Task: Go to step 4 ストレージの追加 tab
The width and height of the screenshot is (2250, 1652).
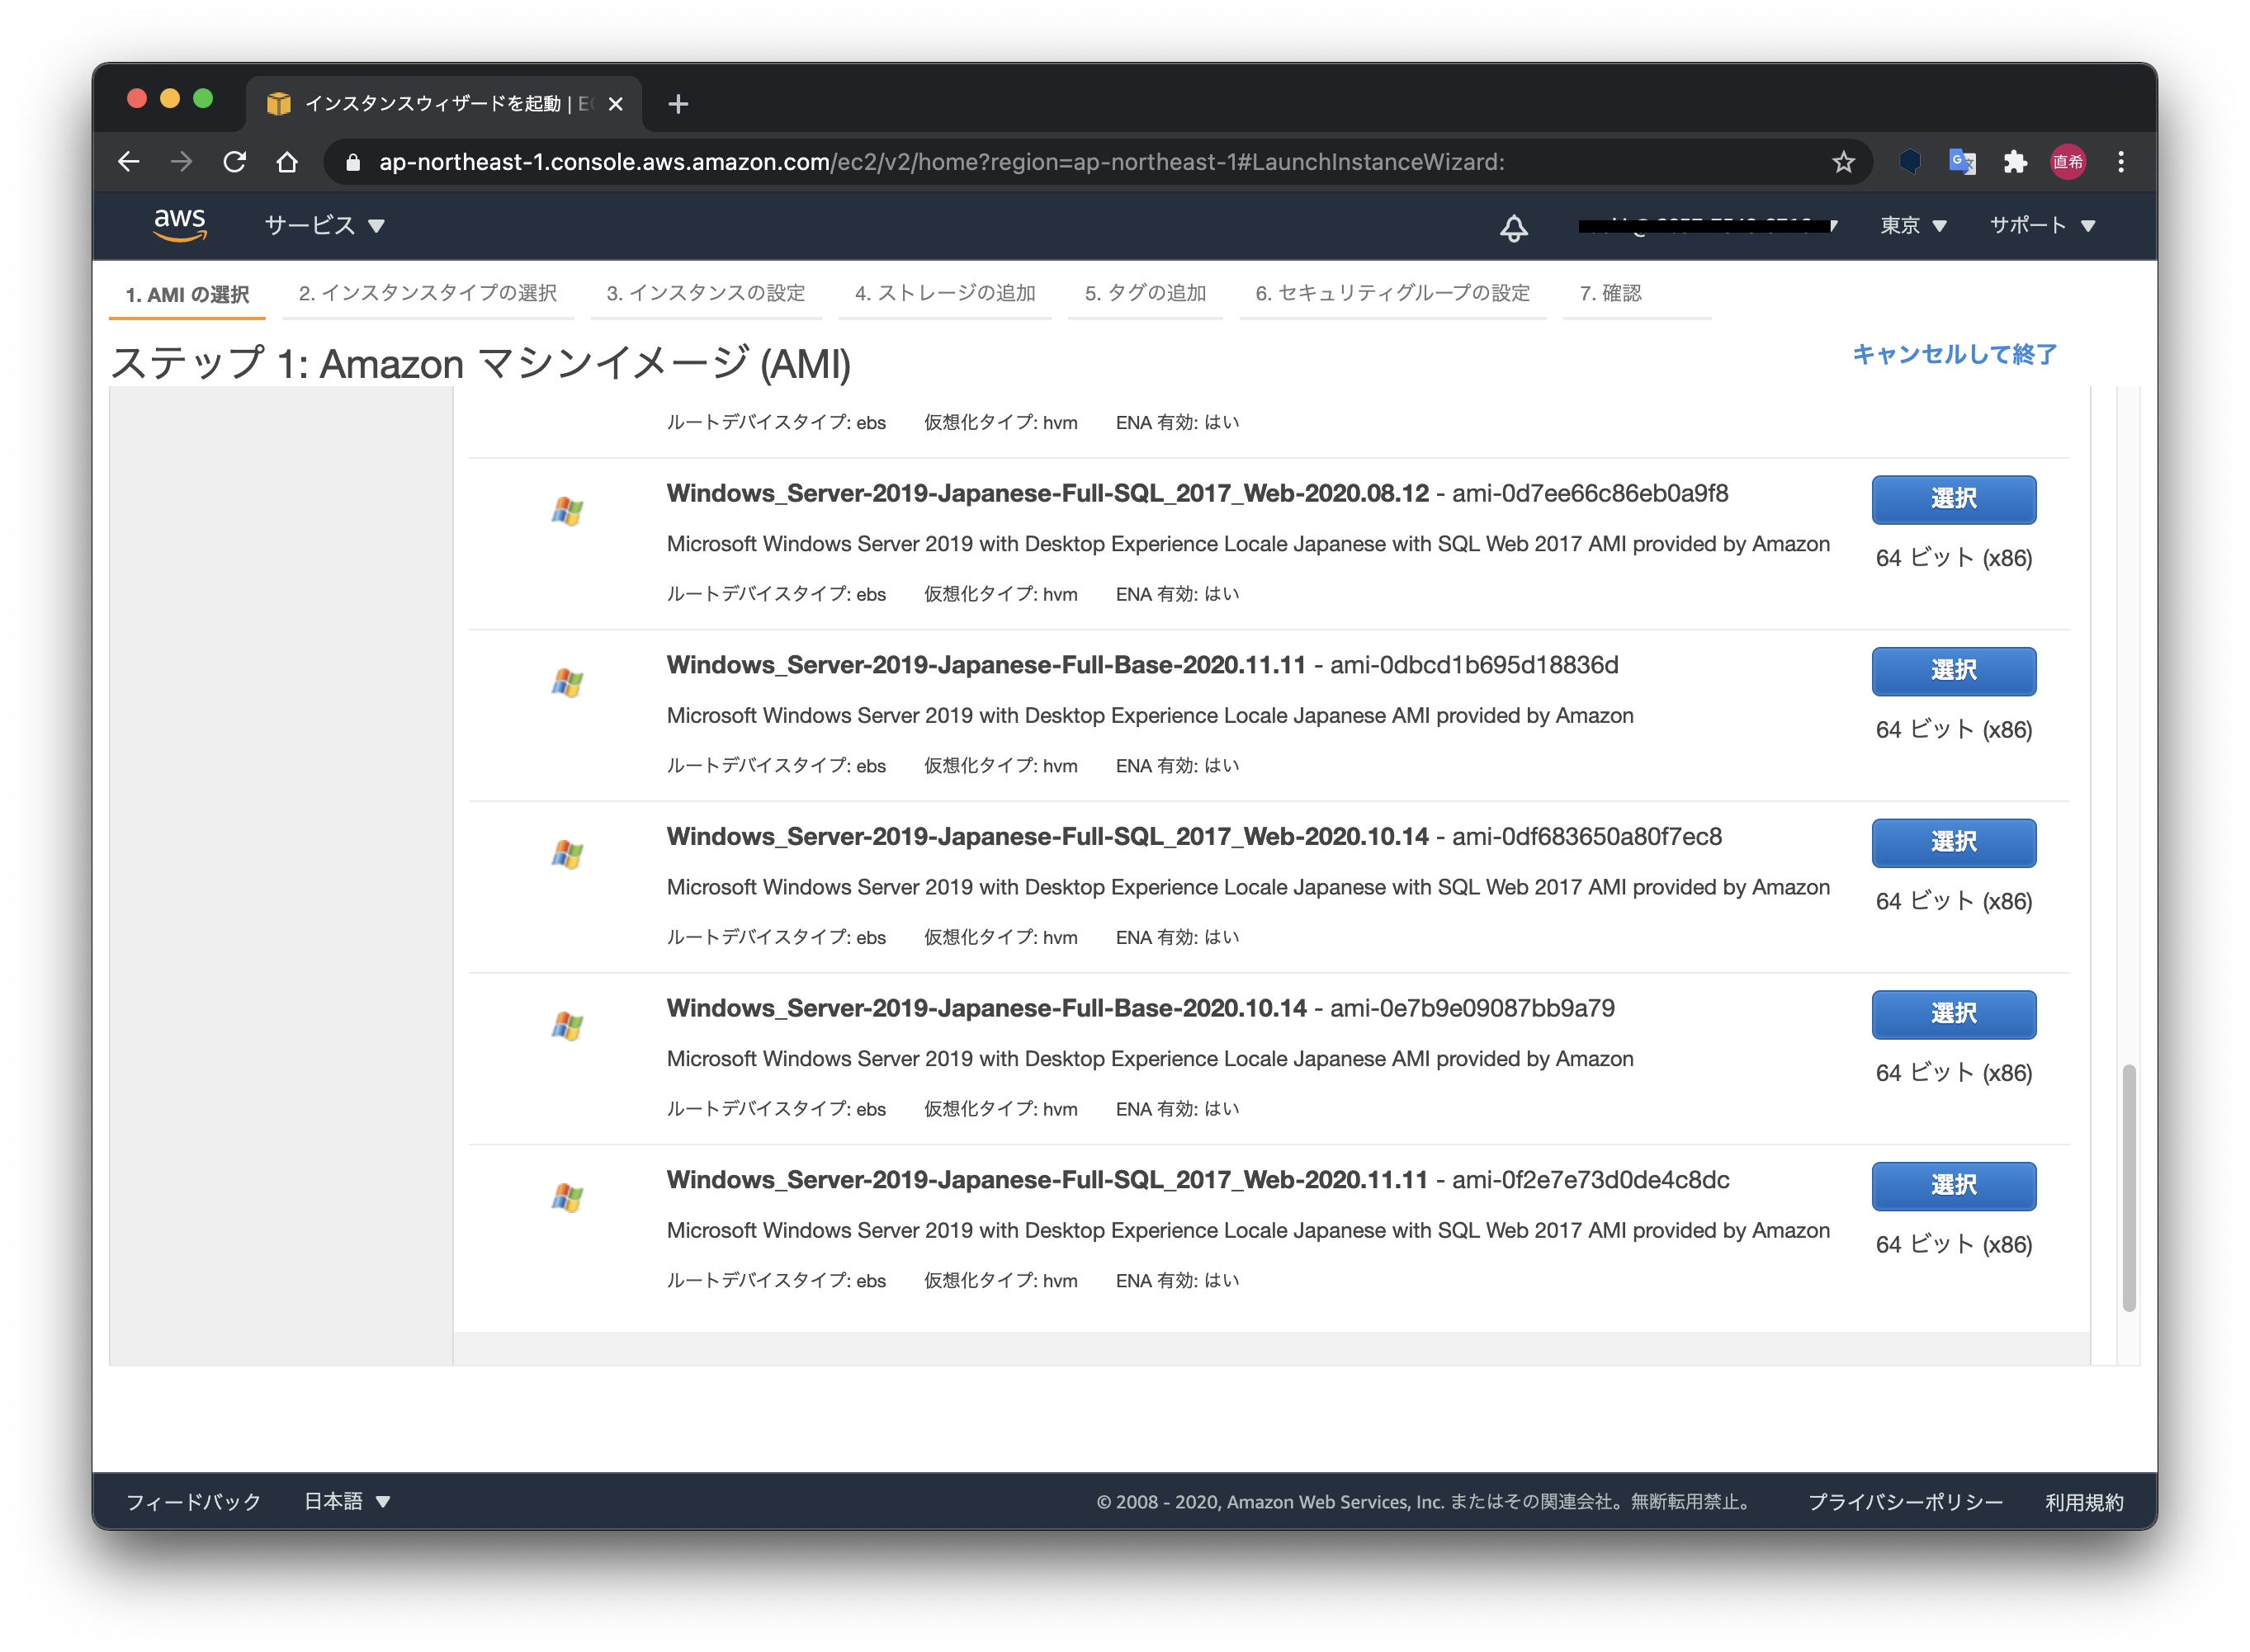Action: click(x=944, y=293)
